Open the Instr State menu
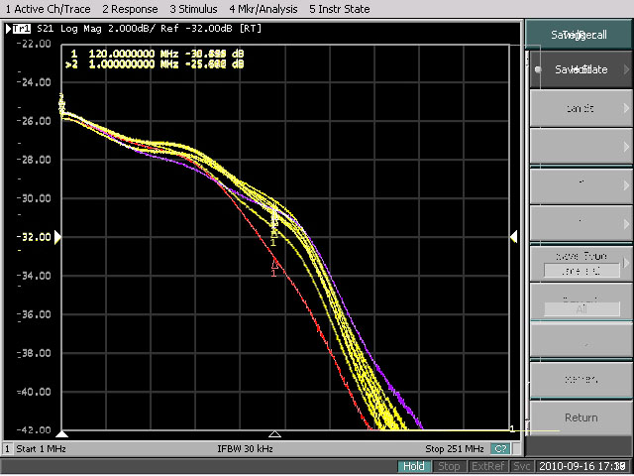This screenshot has width=634, height=476. tap(340, 9)
